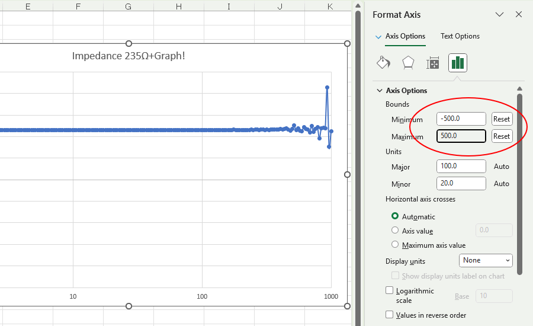This screenshot has height=326, width=533.
Task: Select column header G
Action: [129, 6]
